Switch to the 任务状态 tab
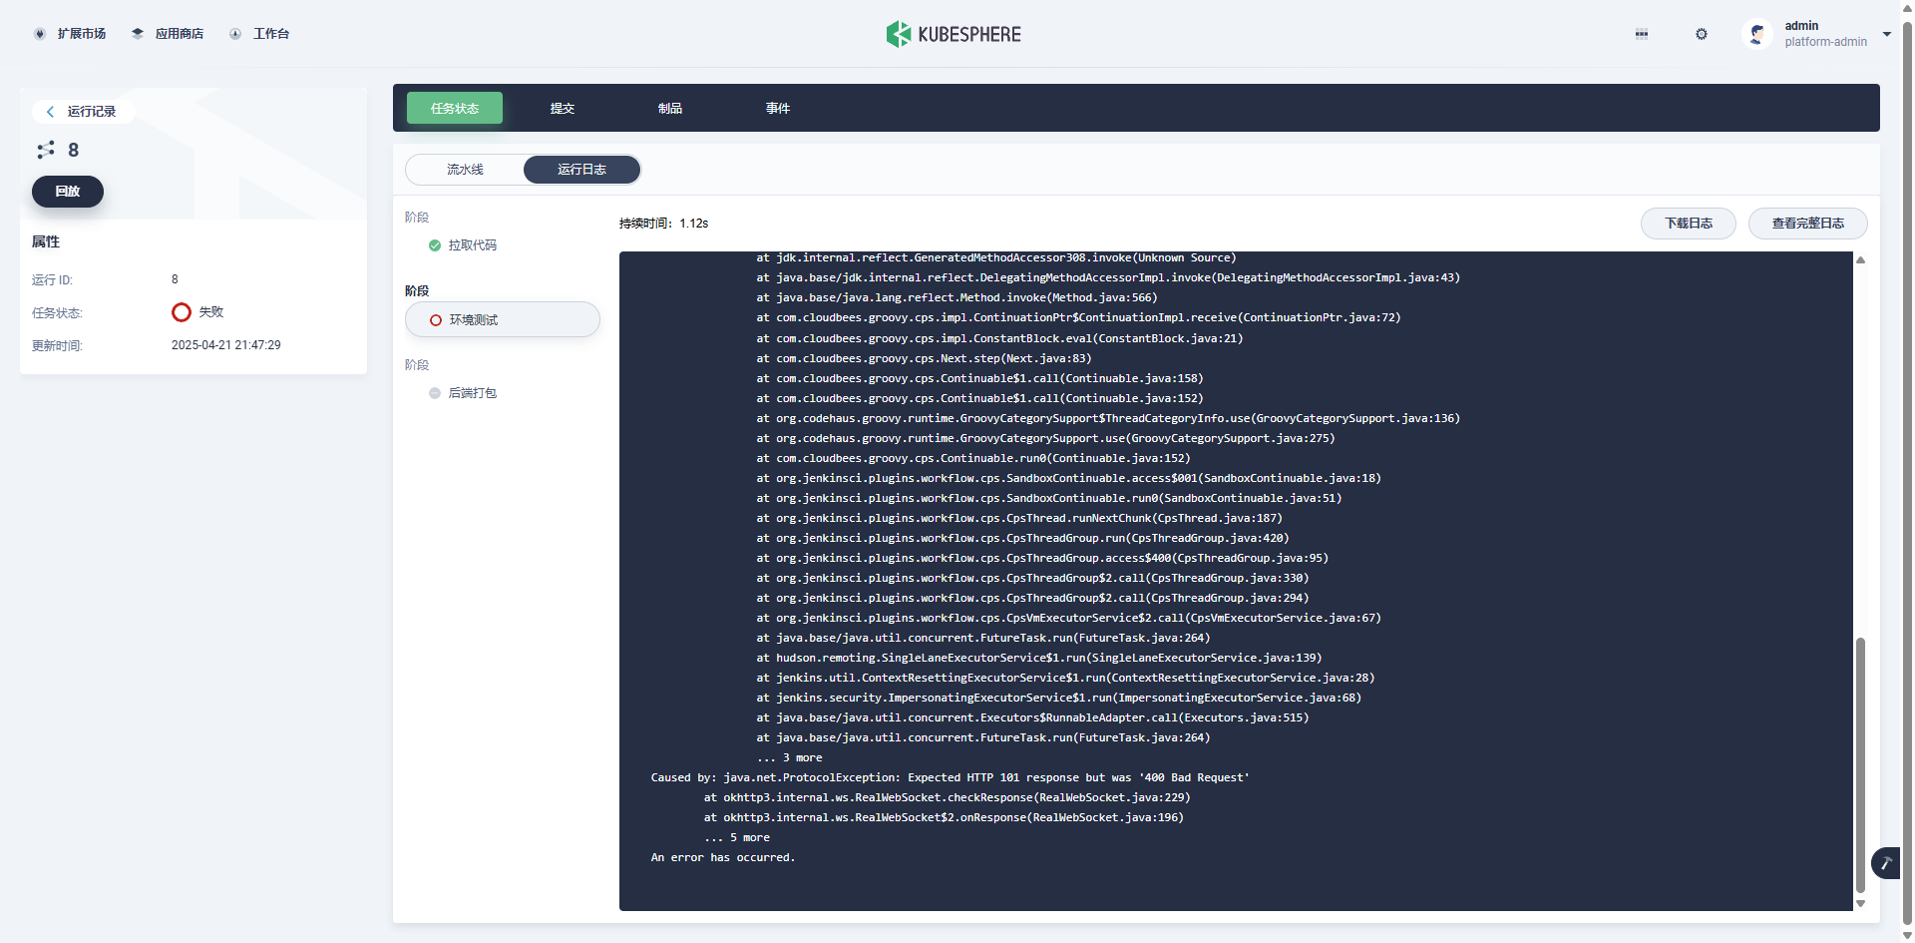The image size is (1915, 943). click(x=455, y=108)
